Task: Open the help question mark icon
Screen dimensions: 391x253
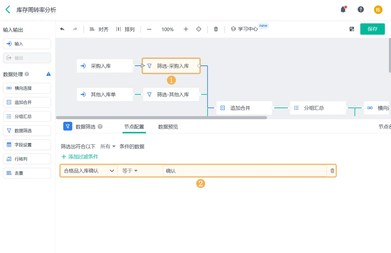Action: tap(361, 9)
